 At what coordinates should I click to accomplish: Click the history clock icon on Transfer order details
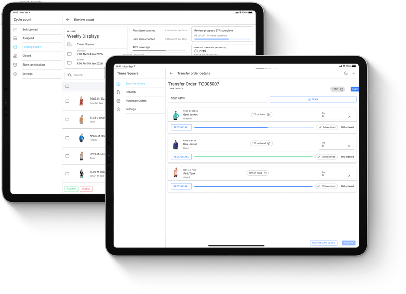(346, 73)
